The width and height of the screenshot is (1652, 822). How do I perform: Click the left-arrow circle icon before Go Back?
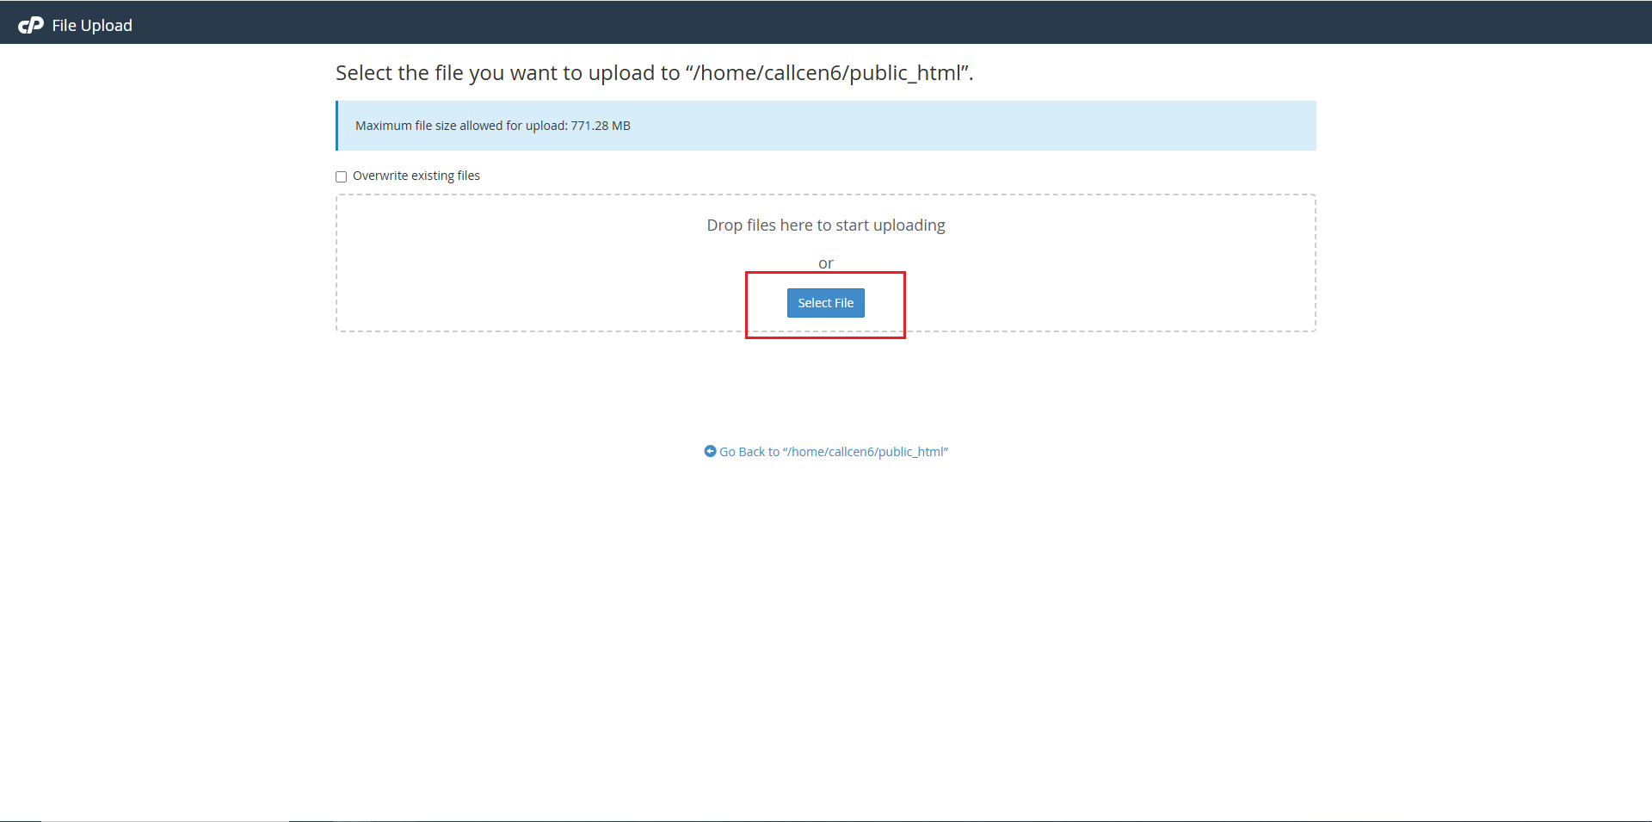coord(710,451)
